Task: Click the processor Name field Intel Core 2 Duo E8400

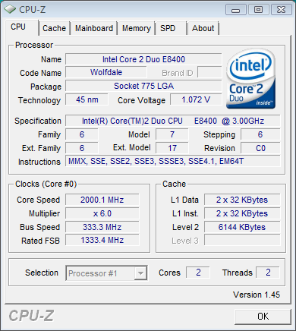Action: [x=143, y=59]
